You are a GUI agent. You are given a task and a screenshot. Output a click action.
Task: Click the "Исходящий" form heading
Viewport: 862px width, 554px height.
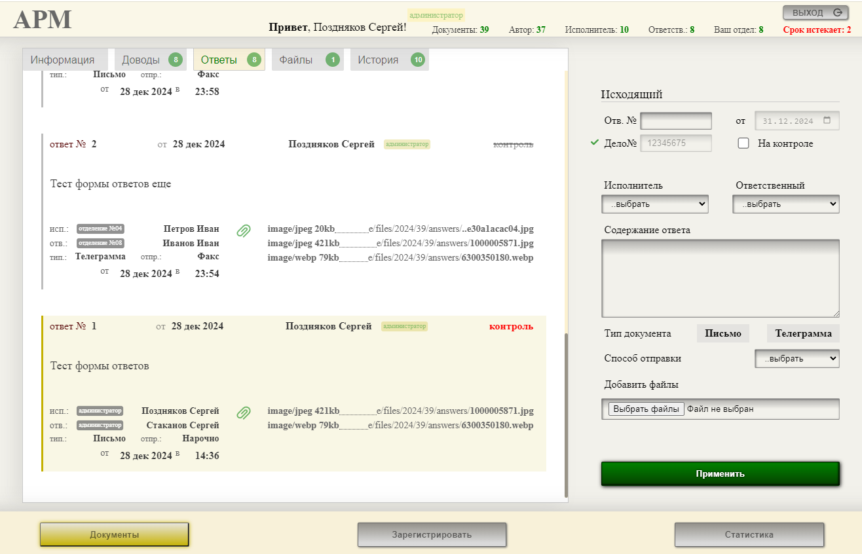coord(631,94)
